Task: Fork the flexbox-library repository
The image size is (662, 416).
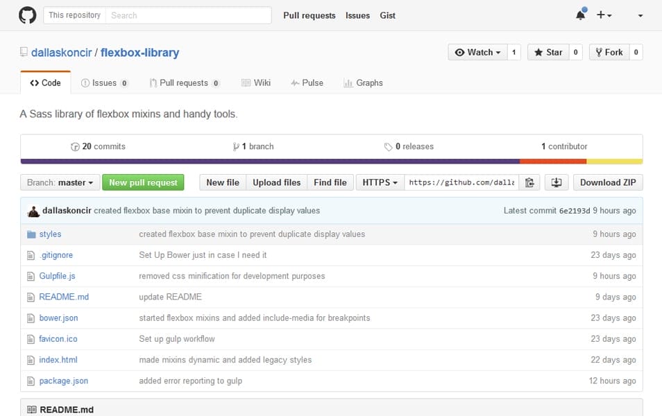Action: [609, 52]
